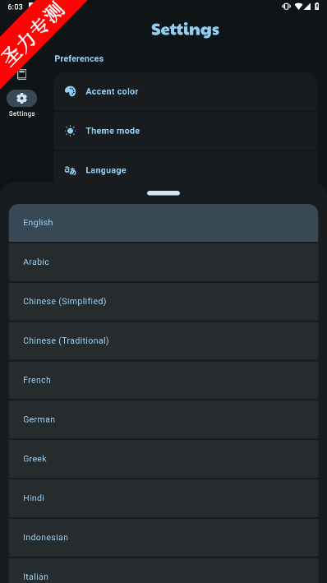Pick German in the language sheet
This screenshot has height=583, width=327.
pos(163,419)
